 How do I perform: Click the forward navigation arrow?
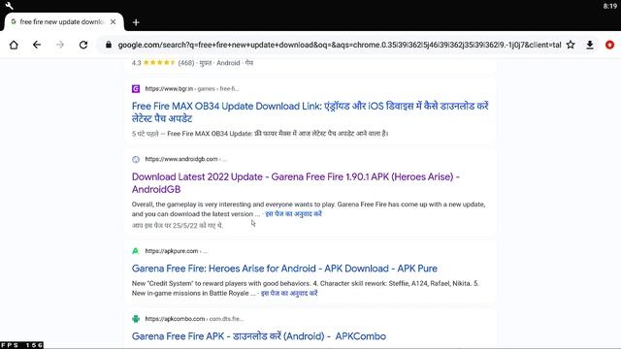click(x=60, y=45)
